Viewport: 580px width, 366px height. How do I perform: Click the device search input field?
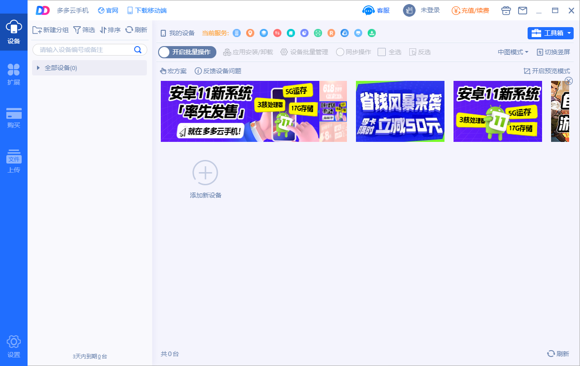click(81, 50)
